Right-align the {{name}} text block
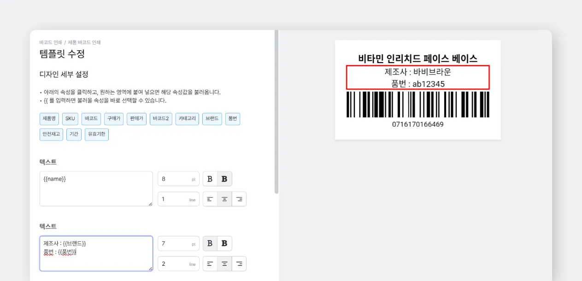 click(x=239, y=199)
